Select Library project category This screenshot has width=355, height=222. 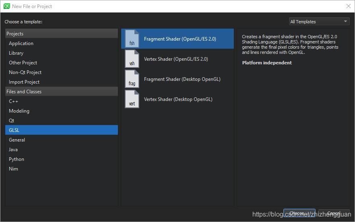[62, 53]
